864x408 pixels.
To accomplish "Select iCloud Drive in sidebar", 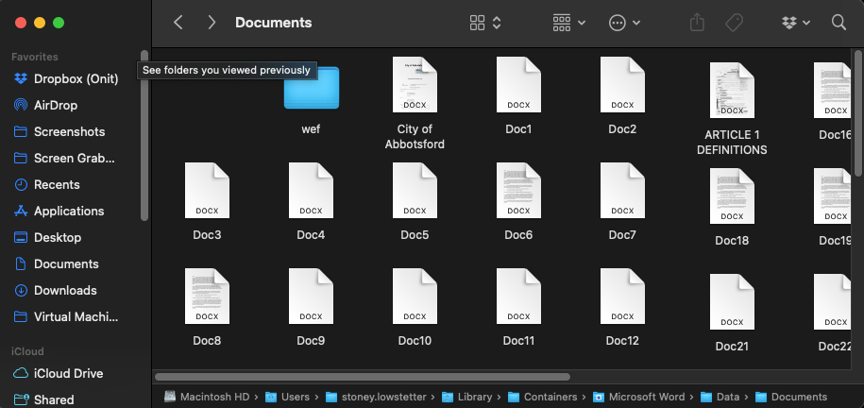I will pyautogui.click(x=59, y=373).
